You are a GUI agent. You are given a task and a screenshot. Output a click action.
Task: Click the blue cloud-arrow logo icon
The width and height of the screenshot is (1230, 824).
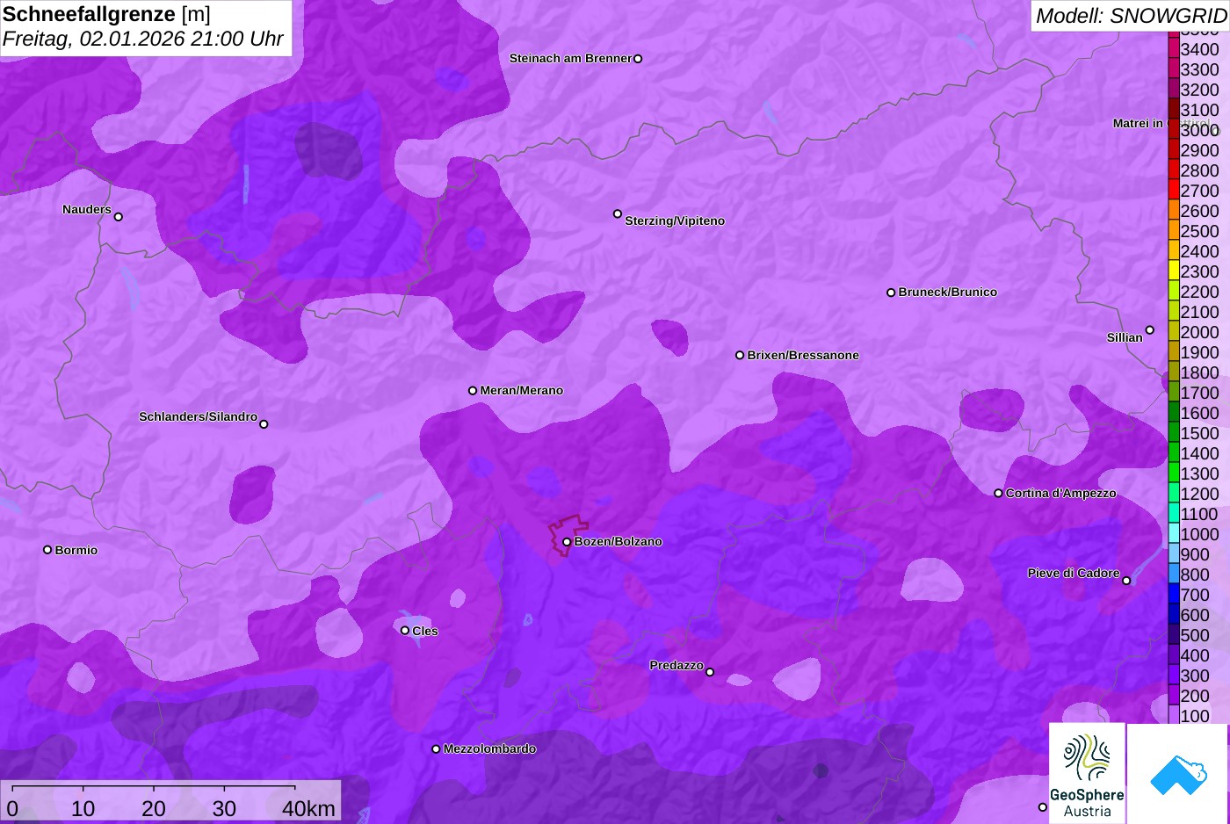tap(1178, 775)
